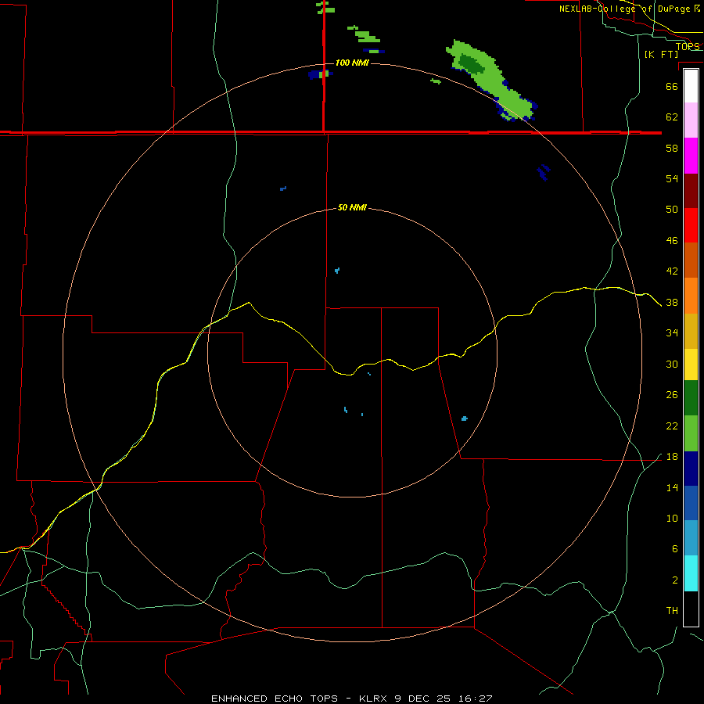Click the light green 22 kft legend swatch
704x704 pixels.
(x=691, y=433)
